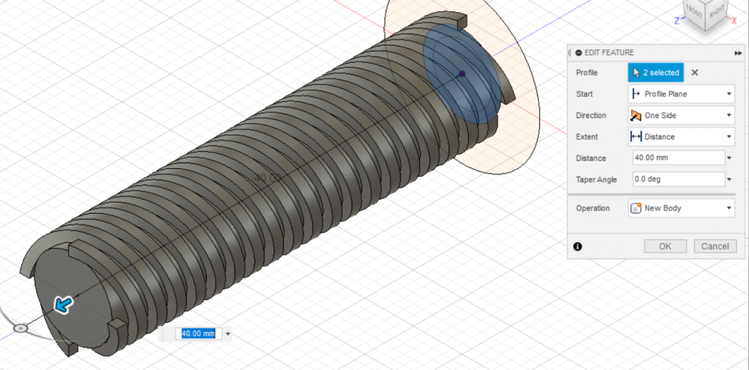The image size is (749, 370).
Task: Collapse the Edit Feature panel with minus icon
Action: 579,53
